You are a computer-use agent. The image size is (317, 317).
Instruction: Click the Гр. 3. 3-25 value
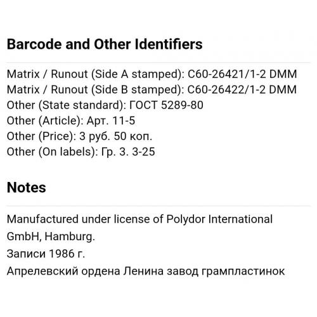[128, 152]
